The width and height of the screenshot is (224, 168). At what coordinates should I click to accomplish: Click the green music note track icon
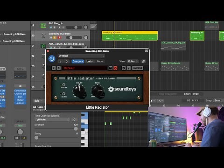pyautogui.click(x=43, y=46)
